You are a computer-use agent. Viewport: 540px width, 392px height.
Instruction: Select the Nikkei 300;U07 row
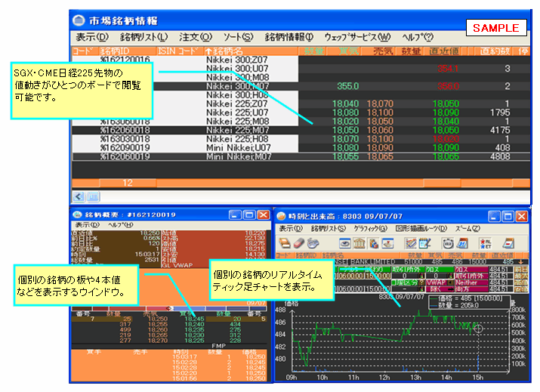(301, 69)
